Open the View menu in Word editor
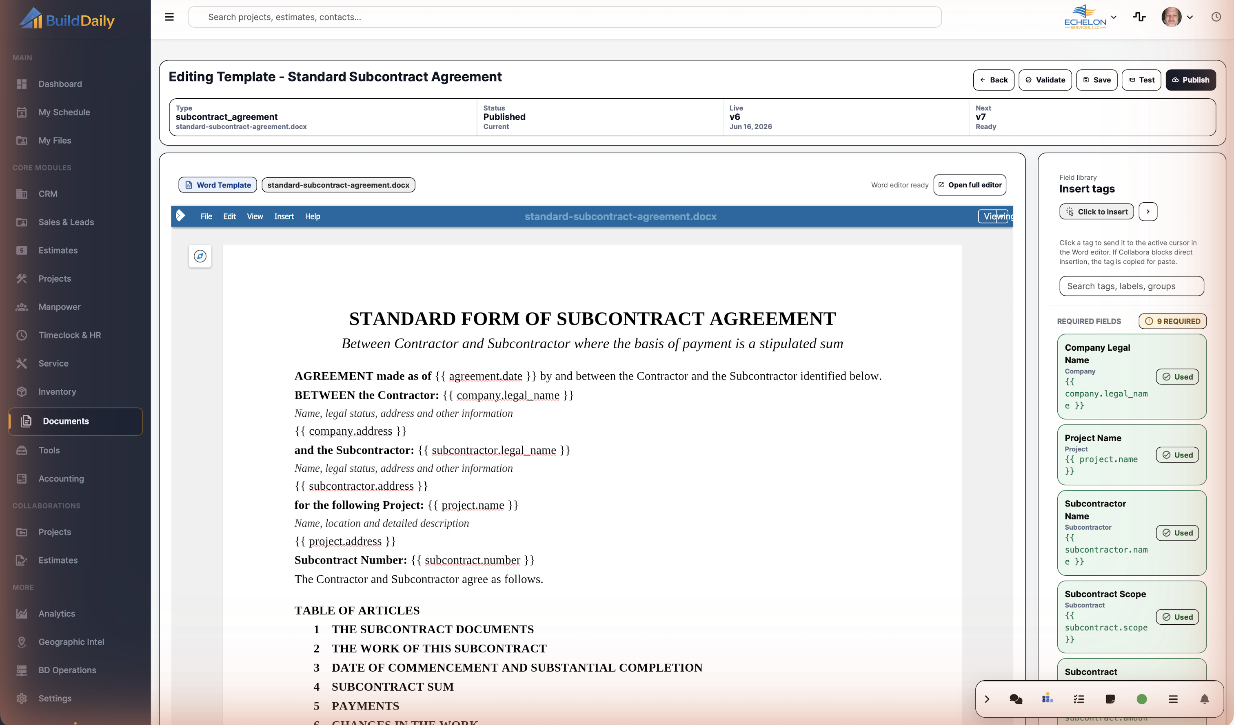 tap(255, 216)
